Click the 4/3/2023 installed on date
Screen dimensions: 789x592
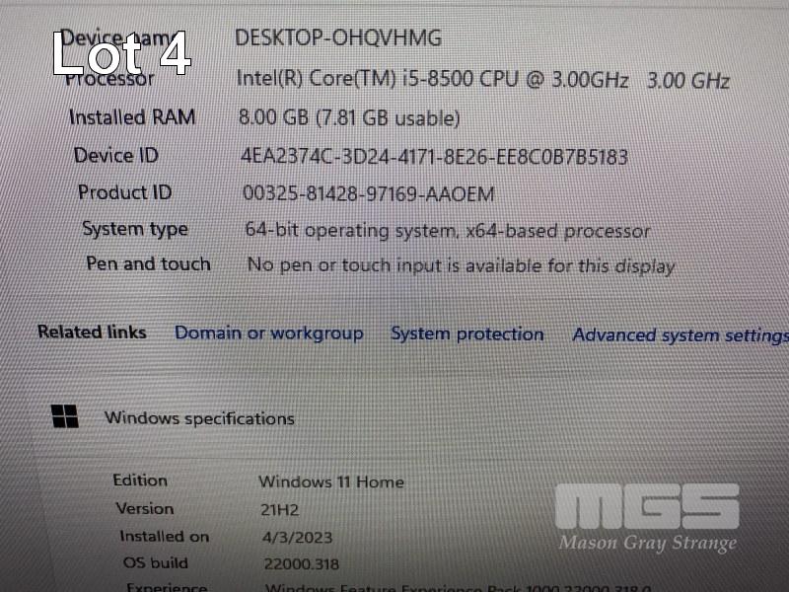click(x=298, y=538)
